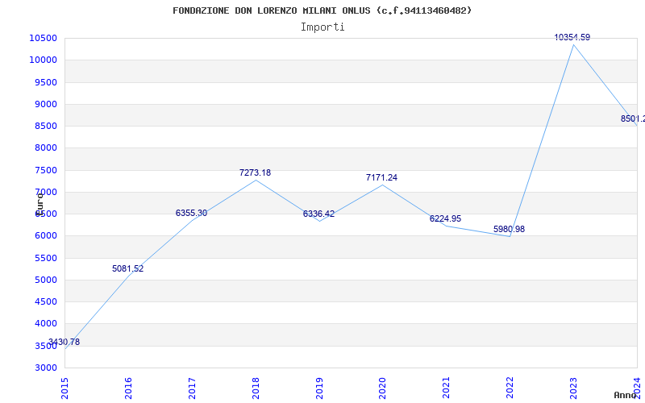Click the 5500 y-axis value
The width and height of the screenshot is (645, 403).
(x=45, y=258)
